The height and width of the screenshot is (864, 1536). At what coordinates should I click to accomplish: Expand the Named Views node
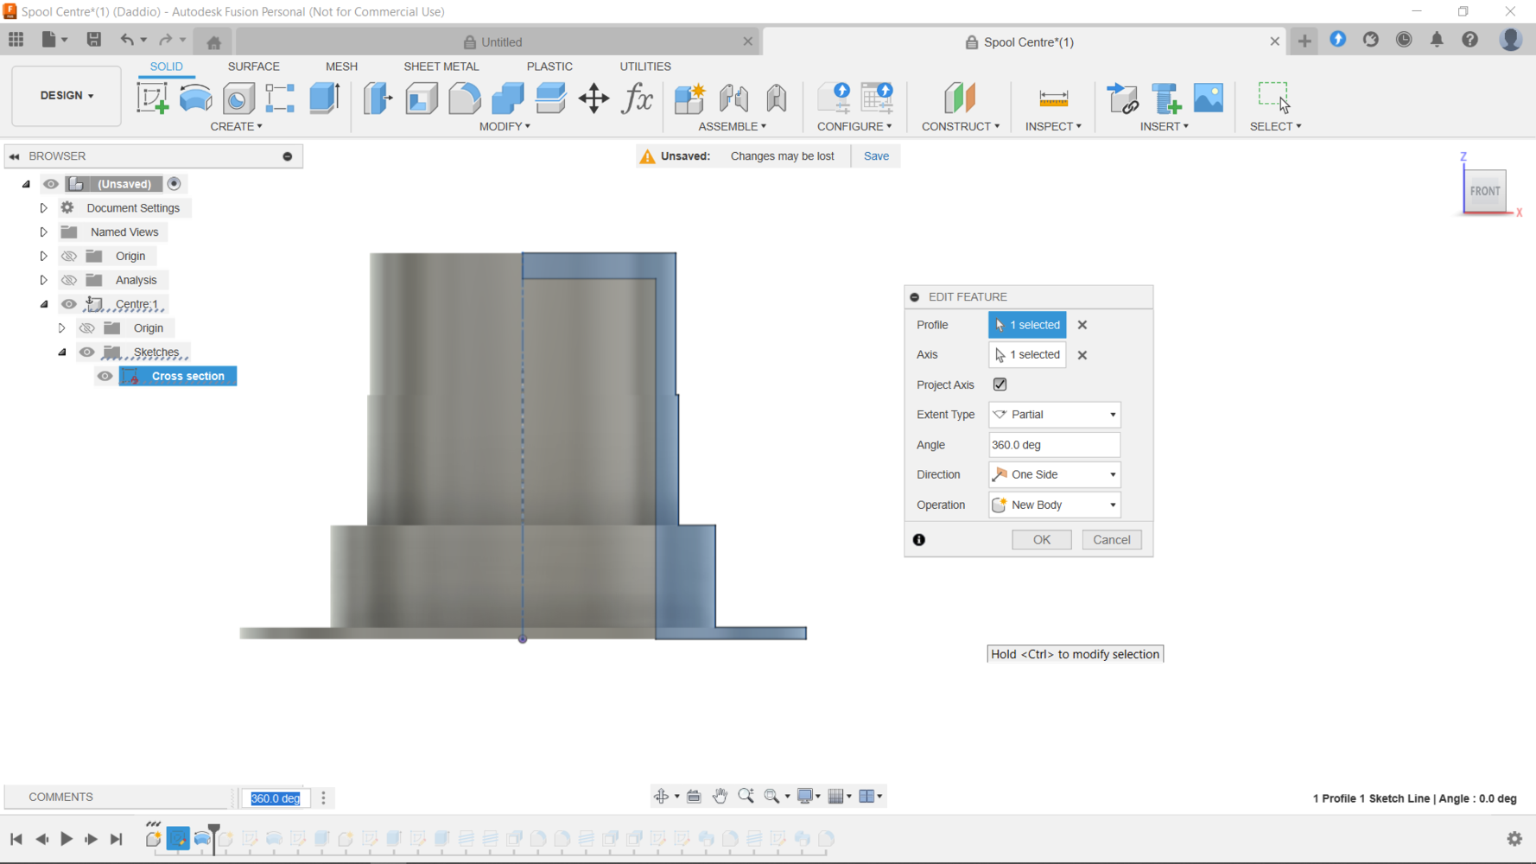click(43, 232)
